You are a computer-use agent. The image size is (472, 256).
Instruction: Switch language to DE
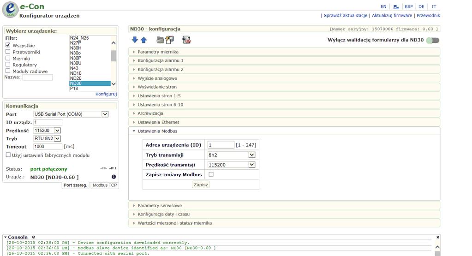click(421, 6)
